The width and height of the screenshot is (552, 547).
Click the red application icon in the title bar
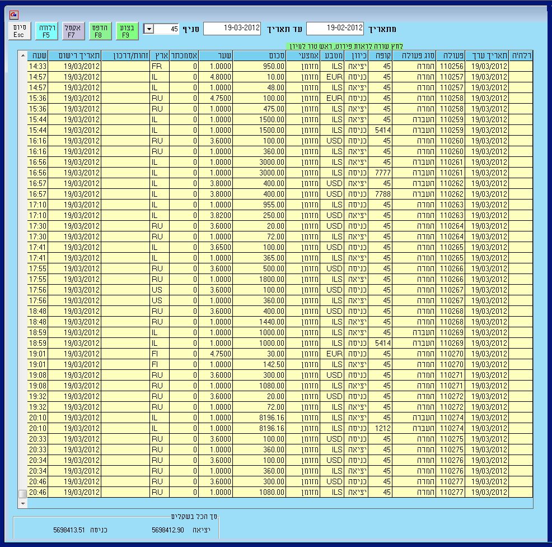pyautogui.click(x=14, y=15)
